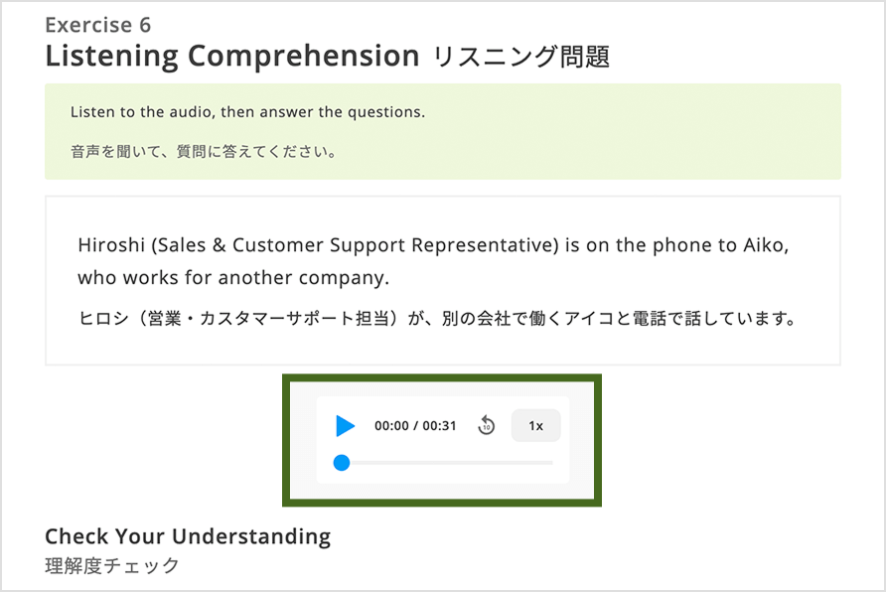Click the name Hiroshi in the scenario text

(x=111, y=245)
